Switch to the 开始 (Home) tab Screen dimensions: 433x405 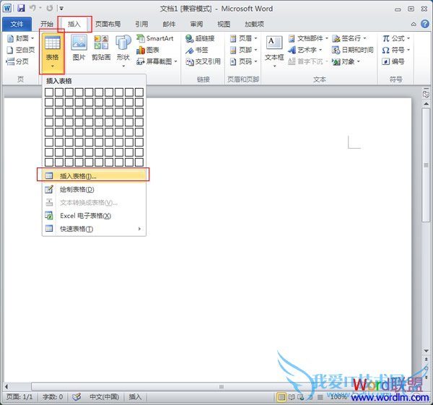pos(47,24)
